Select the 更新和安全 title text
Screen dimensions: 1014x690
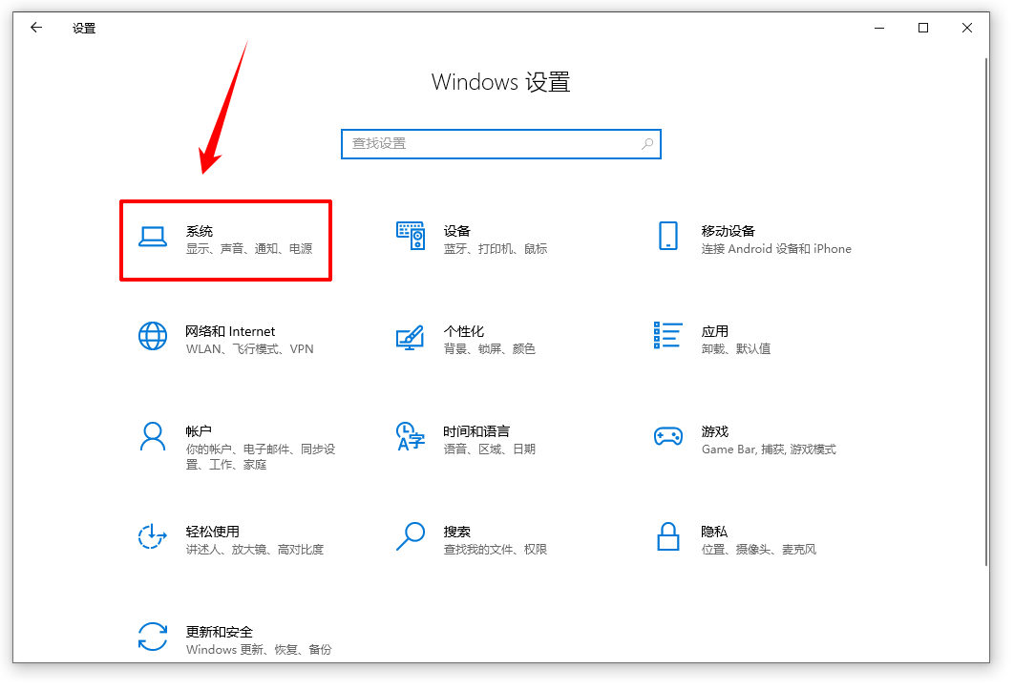click(220, 632)
